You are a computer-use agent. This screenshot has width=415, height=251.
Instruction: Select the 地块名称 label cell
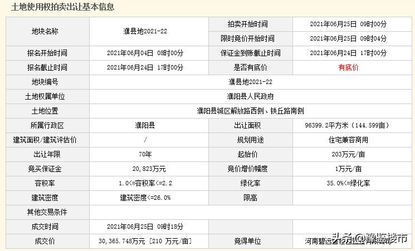click(48, 32)
